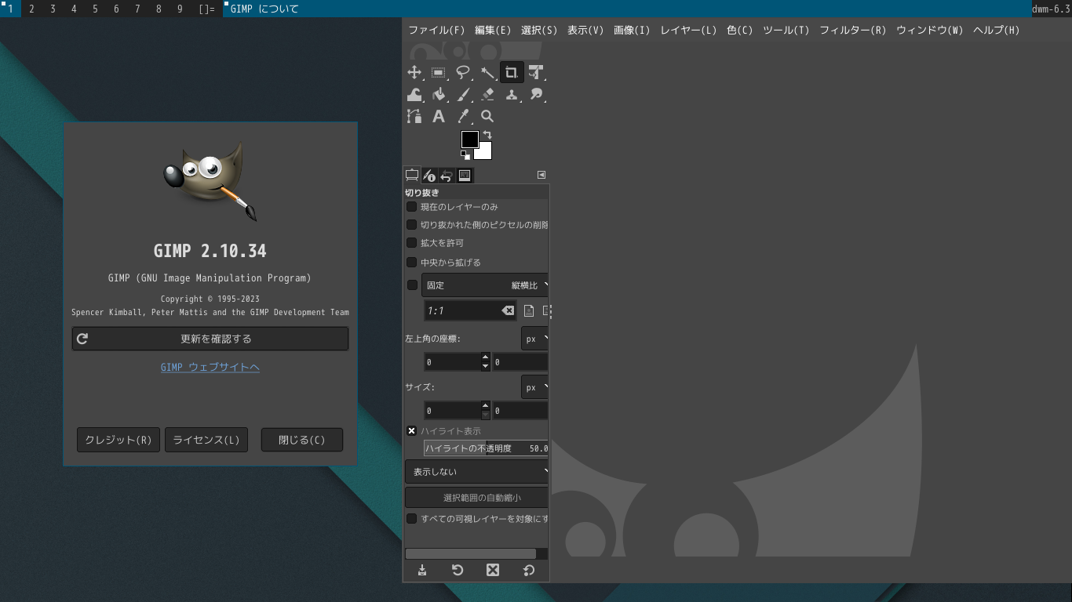The width and height of the screenshot is (1072, 602).
Task: Select the Zoom magnifier tool
Action: point(487,116)
